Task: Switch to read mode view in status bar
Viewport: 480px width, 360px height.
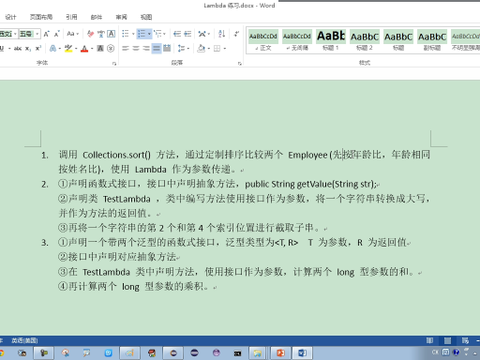Action: [429, 340]
